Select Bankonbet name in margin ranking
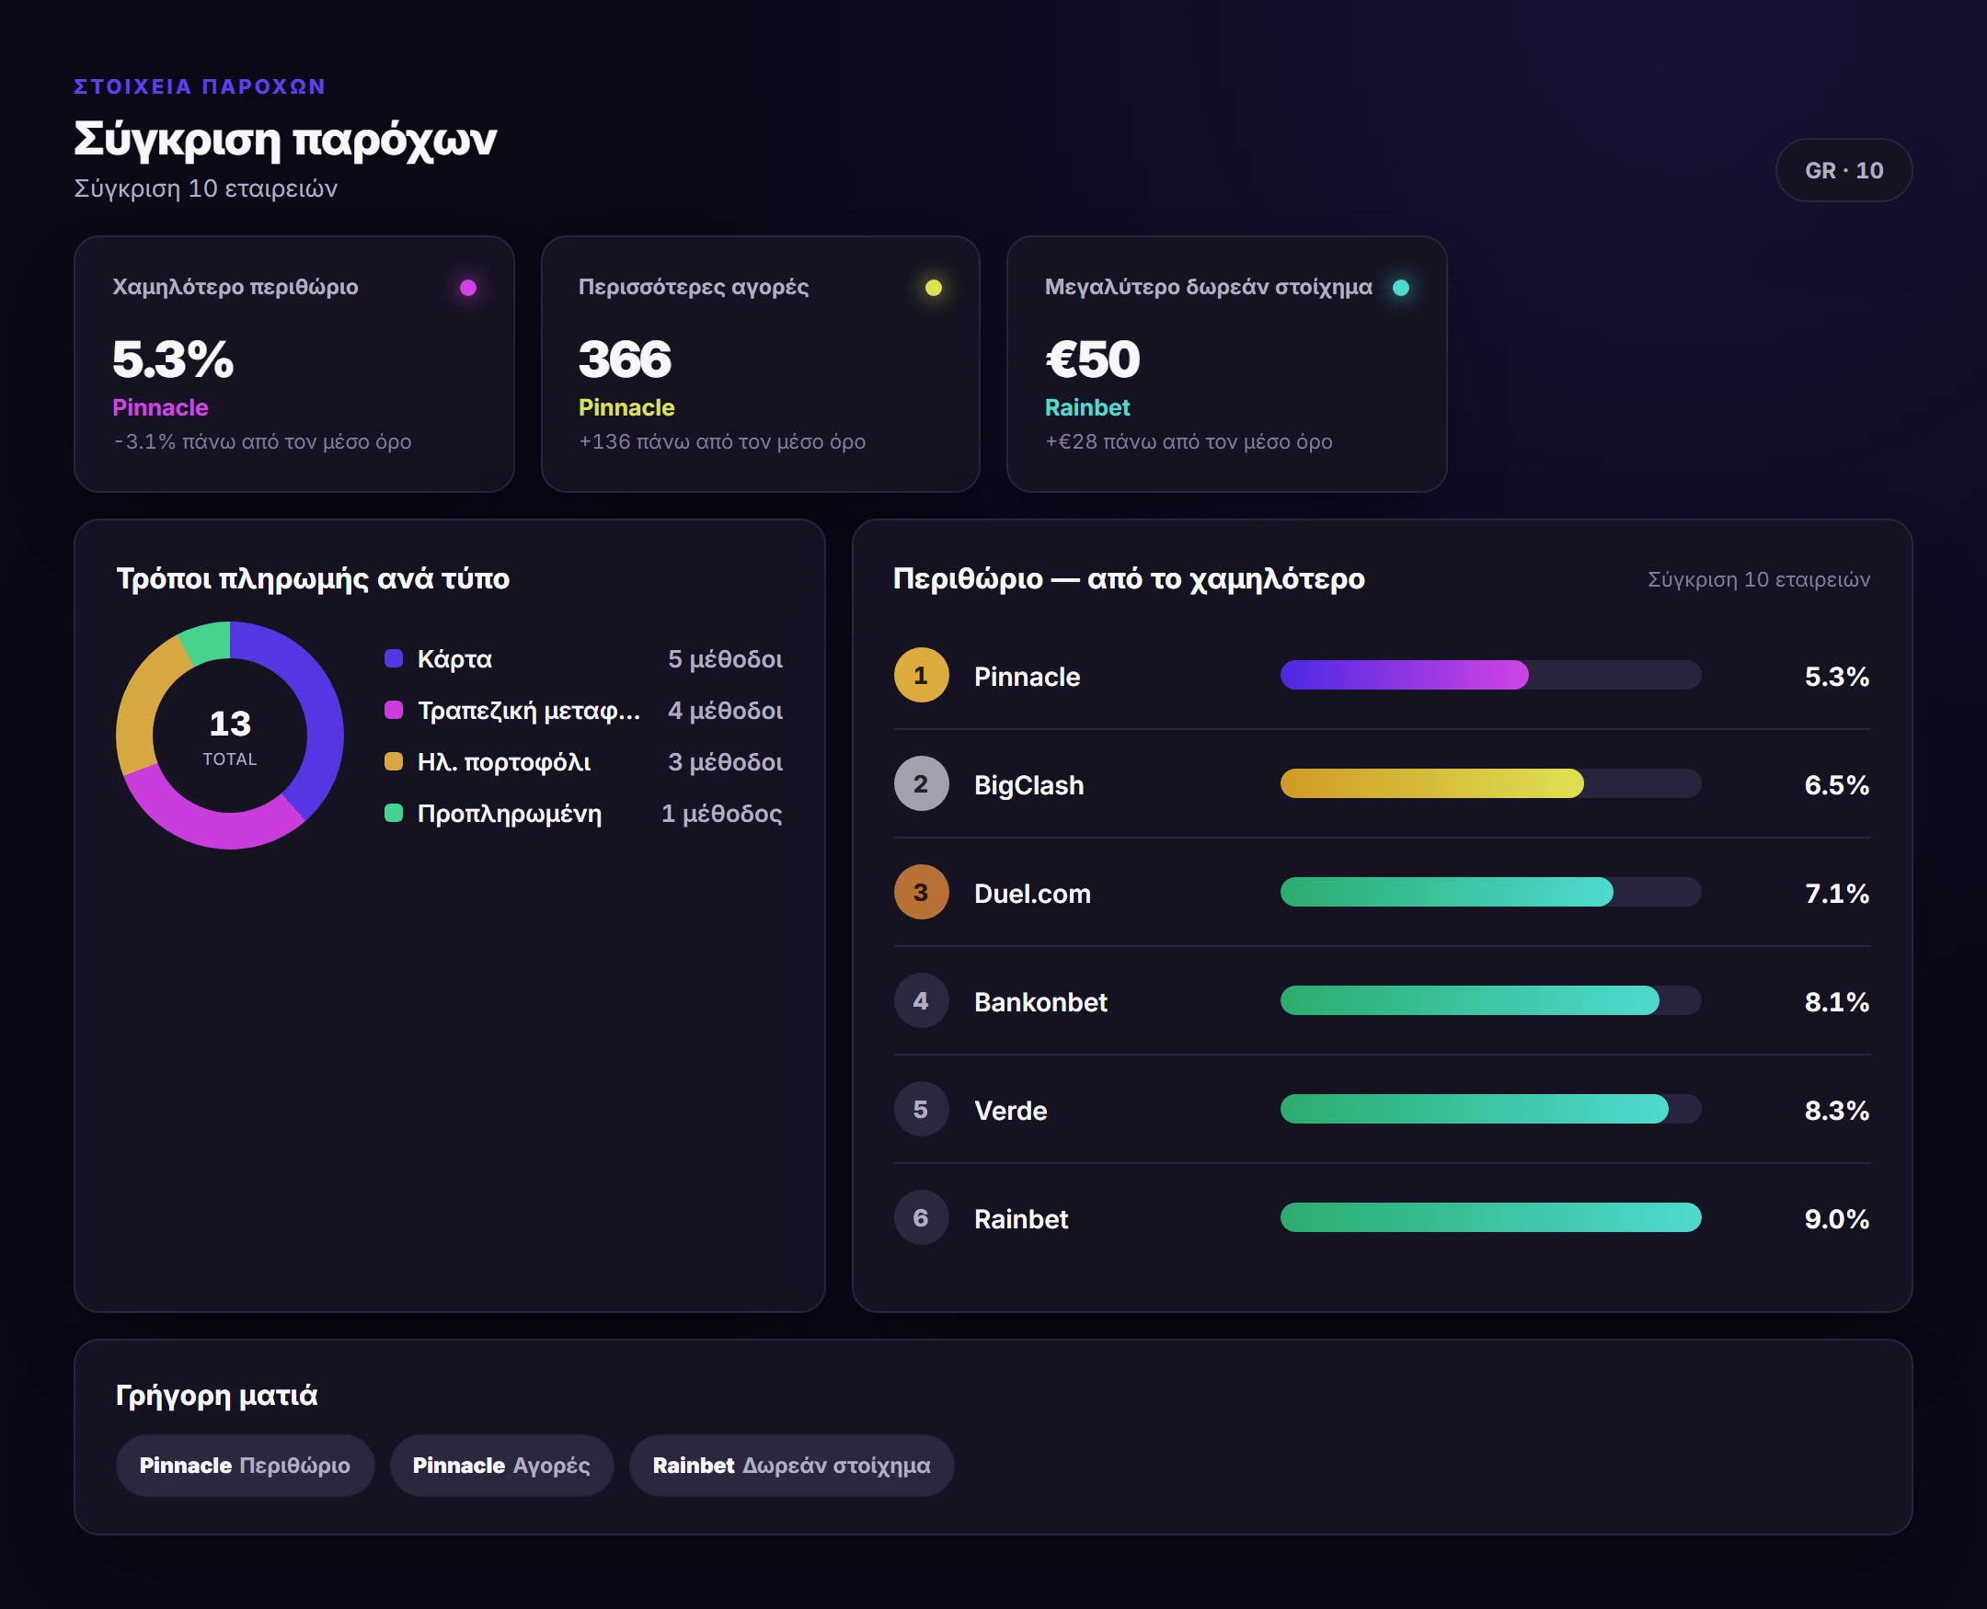 click(1041, 1002)
